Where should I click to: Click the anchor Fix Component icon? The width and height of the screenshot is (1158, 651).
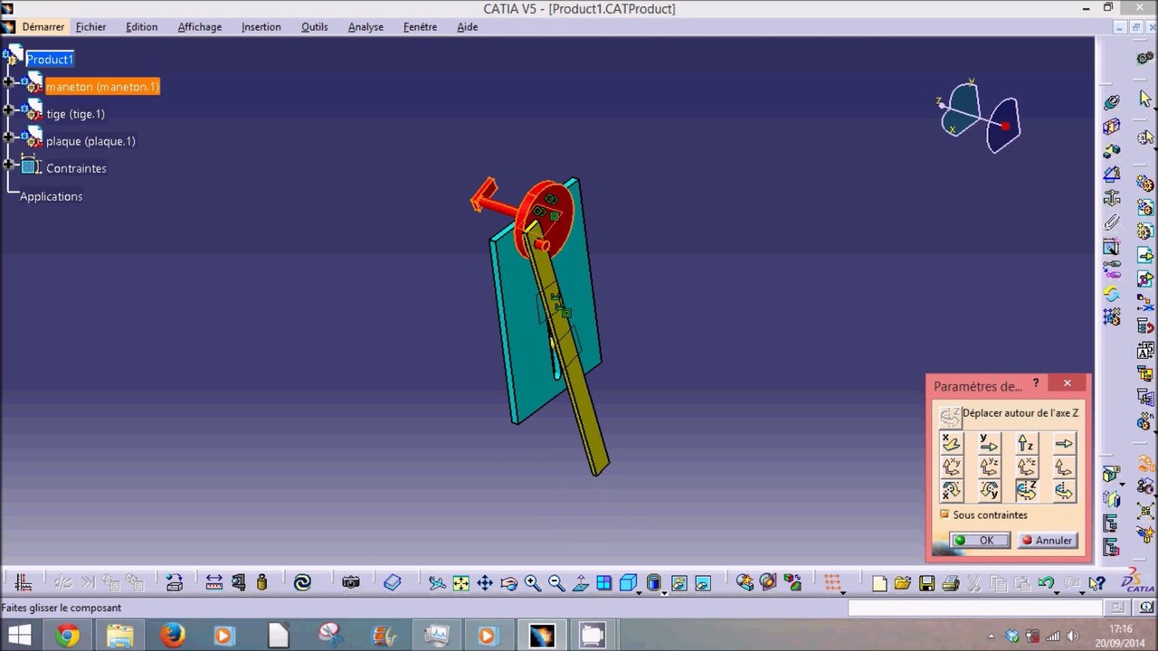1112,198
